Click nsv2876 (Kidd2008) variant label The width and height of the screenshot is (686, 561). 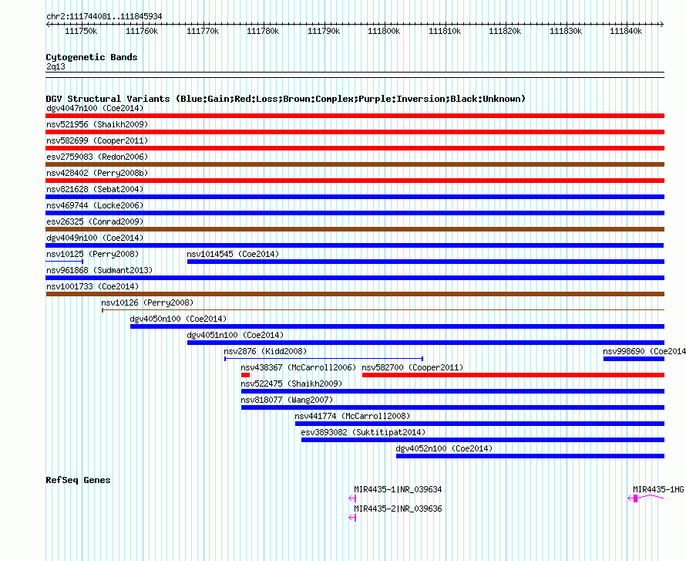coord(265,351)
